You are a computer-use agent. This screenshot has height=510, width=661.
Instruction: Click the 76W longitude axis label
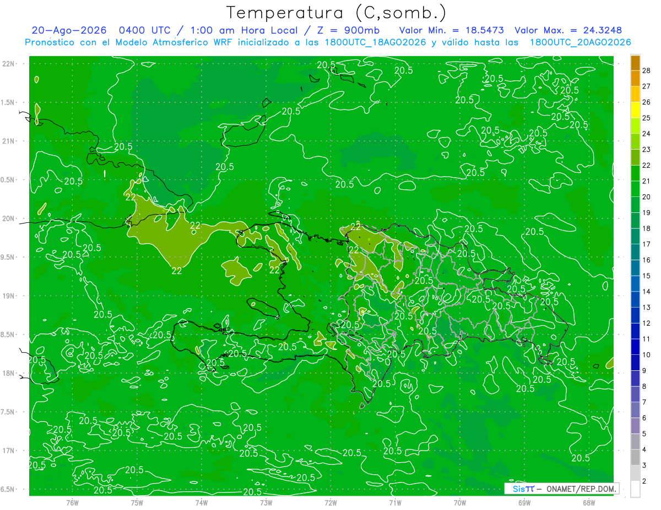(x=72, y=503)
